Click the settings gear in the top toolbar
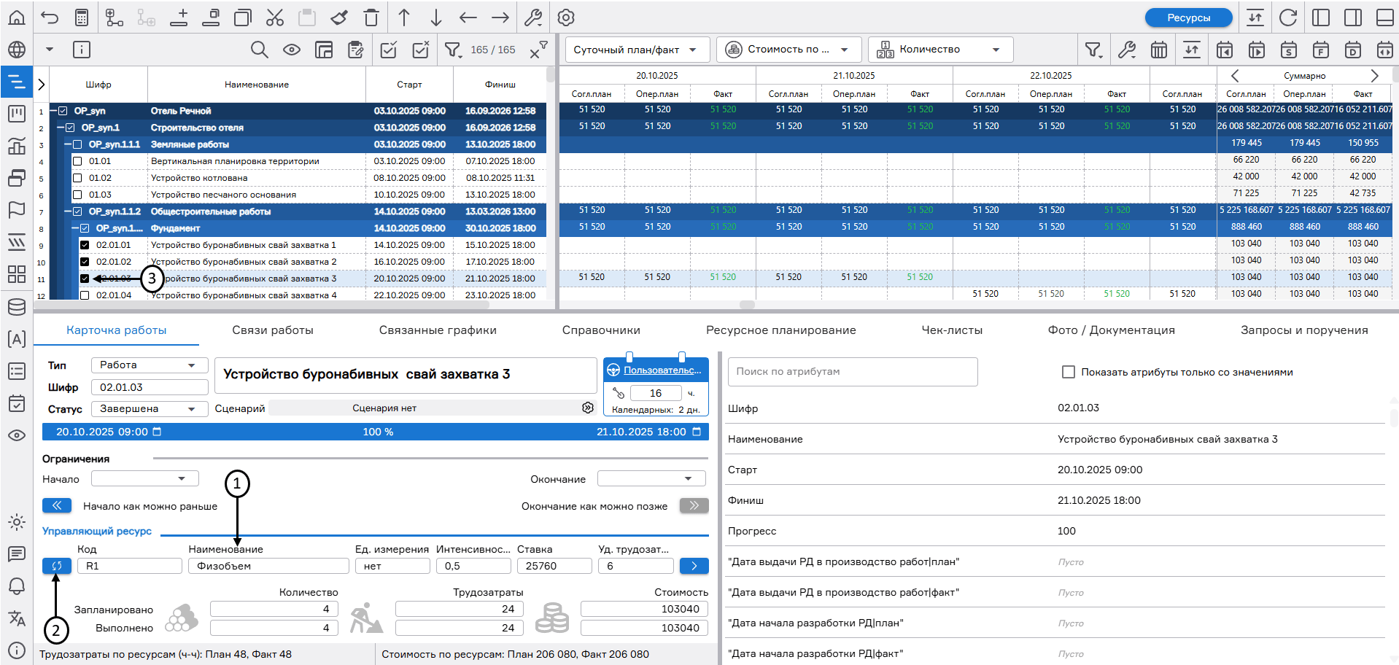Screen dimensions: 1399x665 point(566,17)
